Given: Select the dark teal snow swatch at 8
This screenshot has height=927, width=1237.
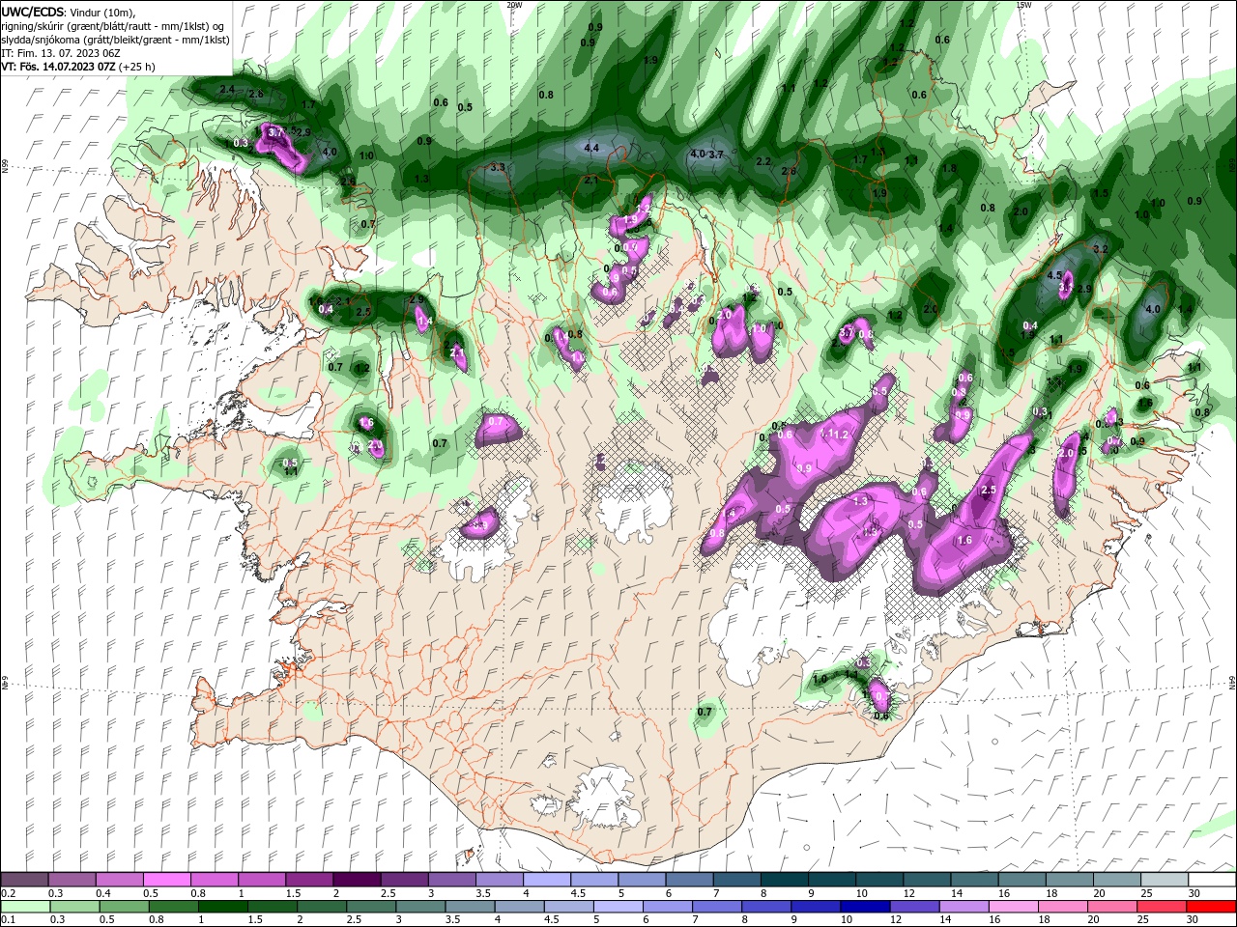Looking at the screenshot, I should click(785, 880).
